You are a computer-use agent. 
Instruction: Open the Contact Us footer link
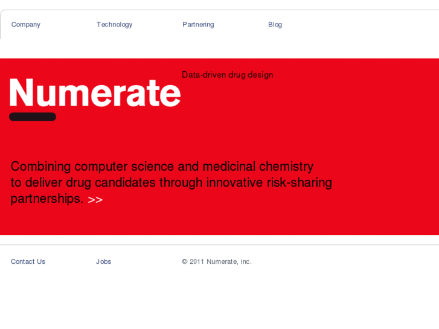tap(28, 261)
